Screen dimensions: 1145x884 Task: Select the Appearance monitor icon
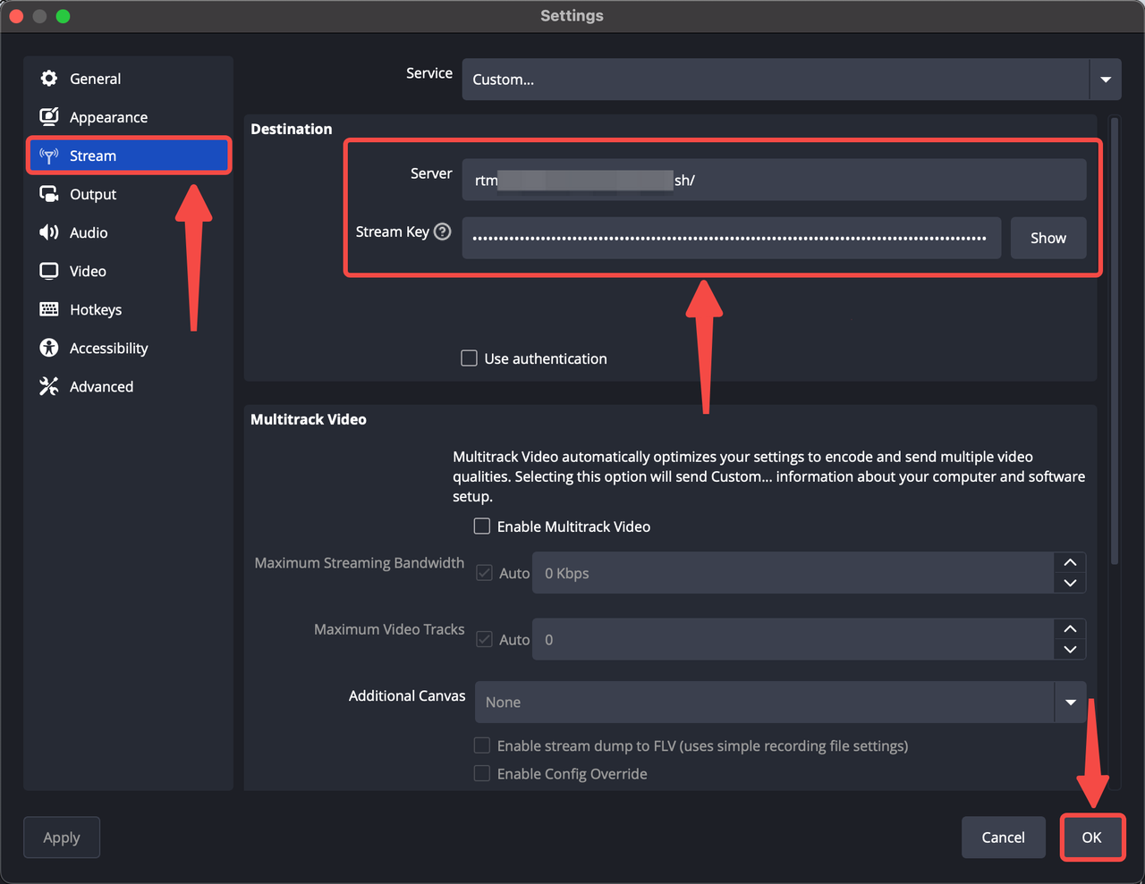tap(49, 117)
